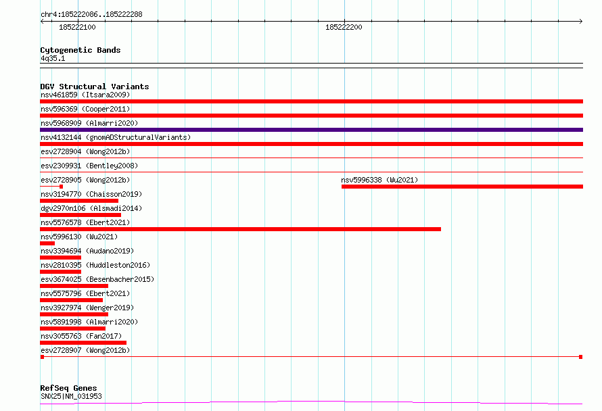Click the nsv3394694 (Audano2019) label
The height and width of the screenshot is (411, 602).
click(87, 251)
